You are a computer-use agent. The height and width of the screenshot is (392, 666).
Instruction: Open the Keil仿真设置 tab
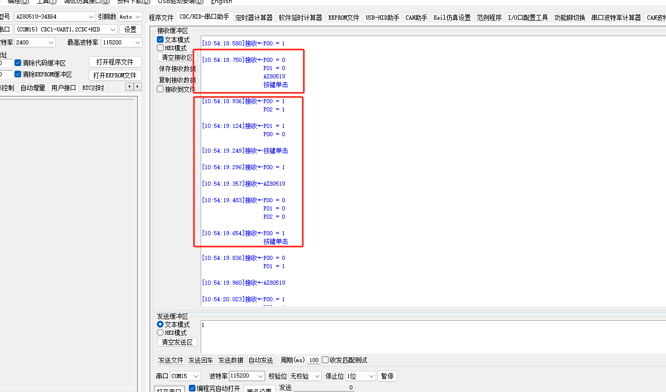pyautogui.click(x=452, y=18)
